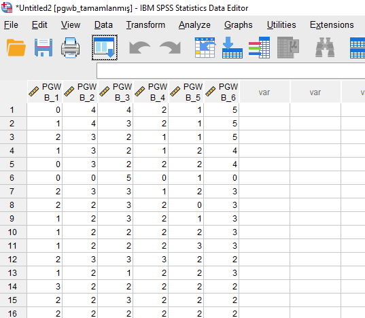Click the first empty var column header

264,92
